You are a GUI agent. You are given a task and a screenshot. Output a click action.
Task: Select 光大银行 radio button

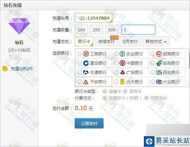116,82
